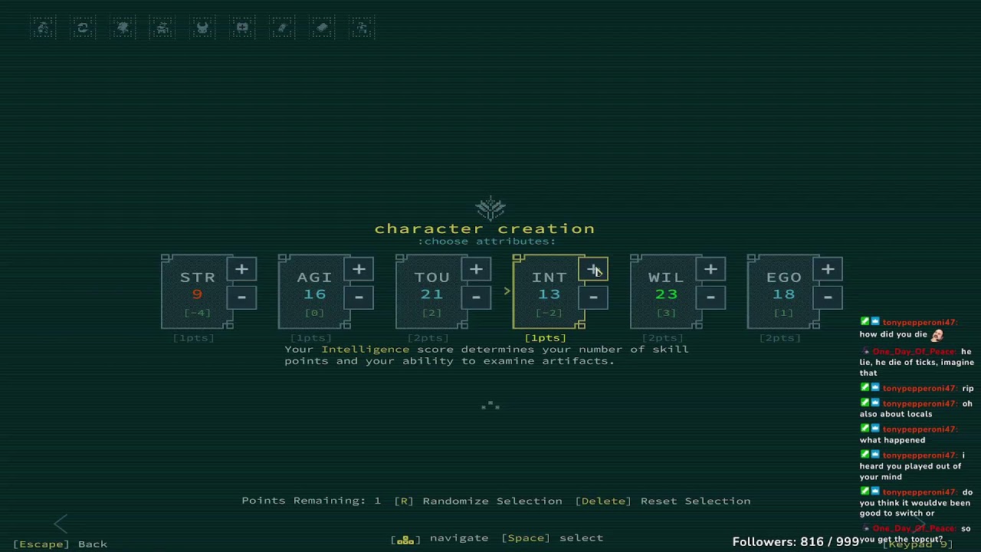Click the Followers 816 / 999 counter
The height and width of the screenshot is (552, 981).
tap(796, 541)
